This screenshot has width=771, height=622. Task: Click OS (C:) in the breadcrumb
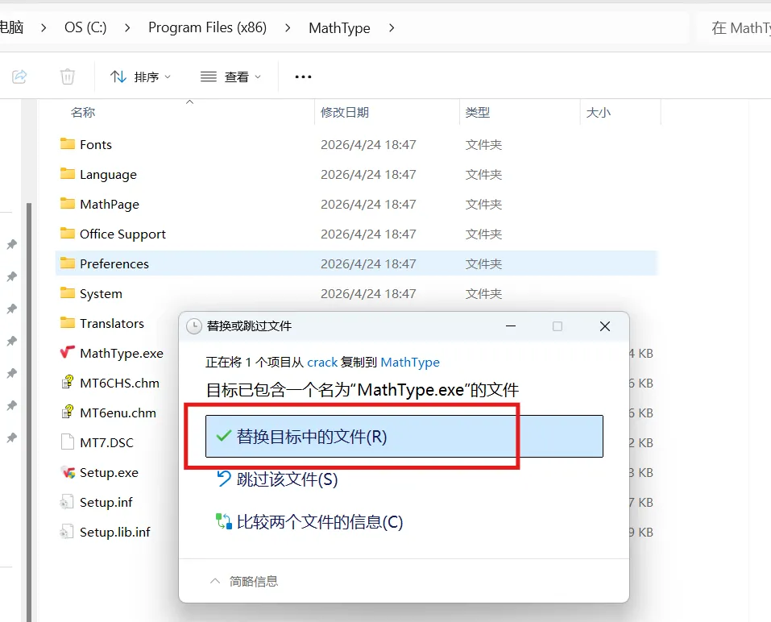click(85, 27)
